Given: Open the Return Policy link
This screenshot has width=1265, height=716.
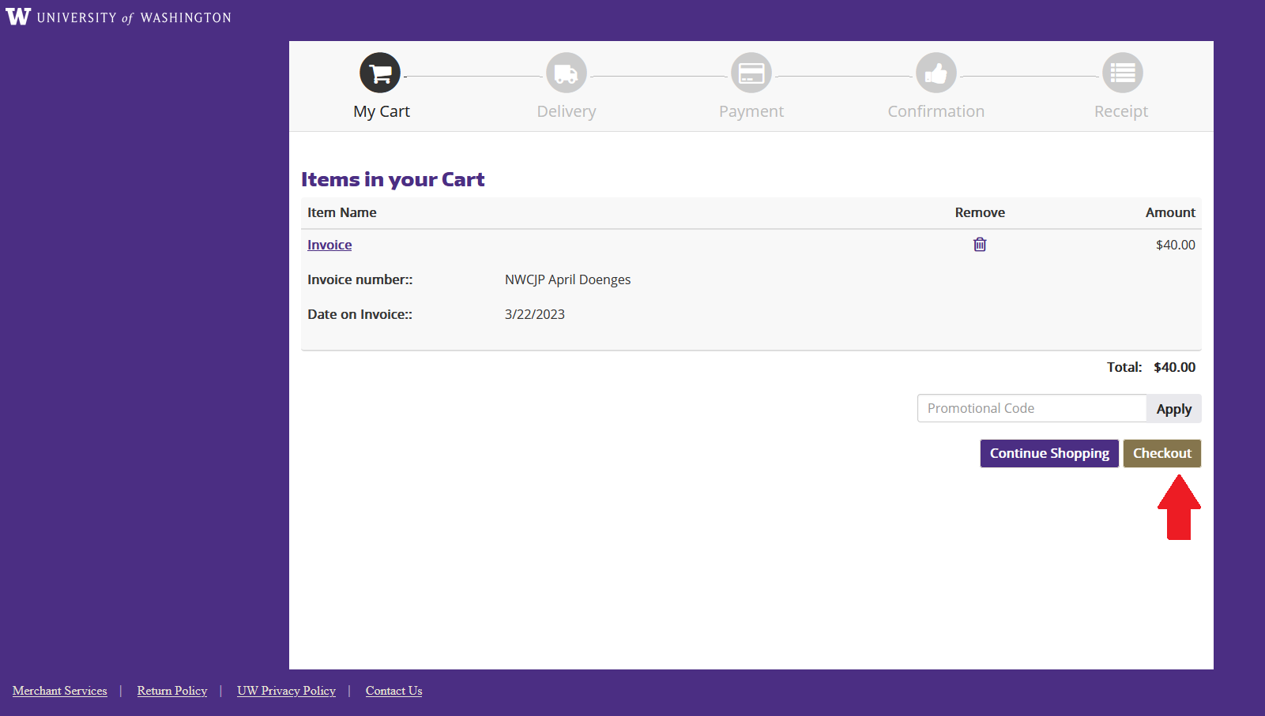Looking at the screenshot, I should pos(172,691).
